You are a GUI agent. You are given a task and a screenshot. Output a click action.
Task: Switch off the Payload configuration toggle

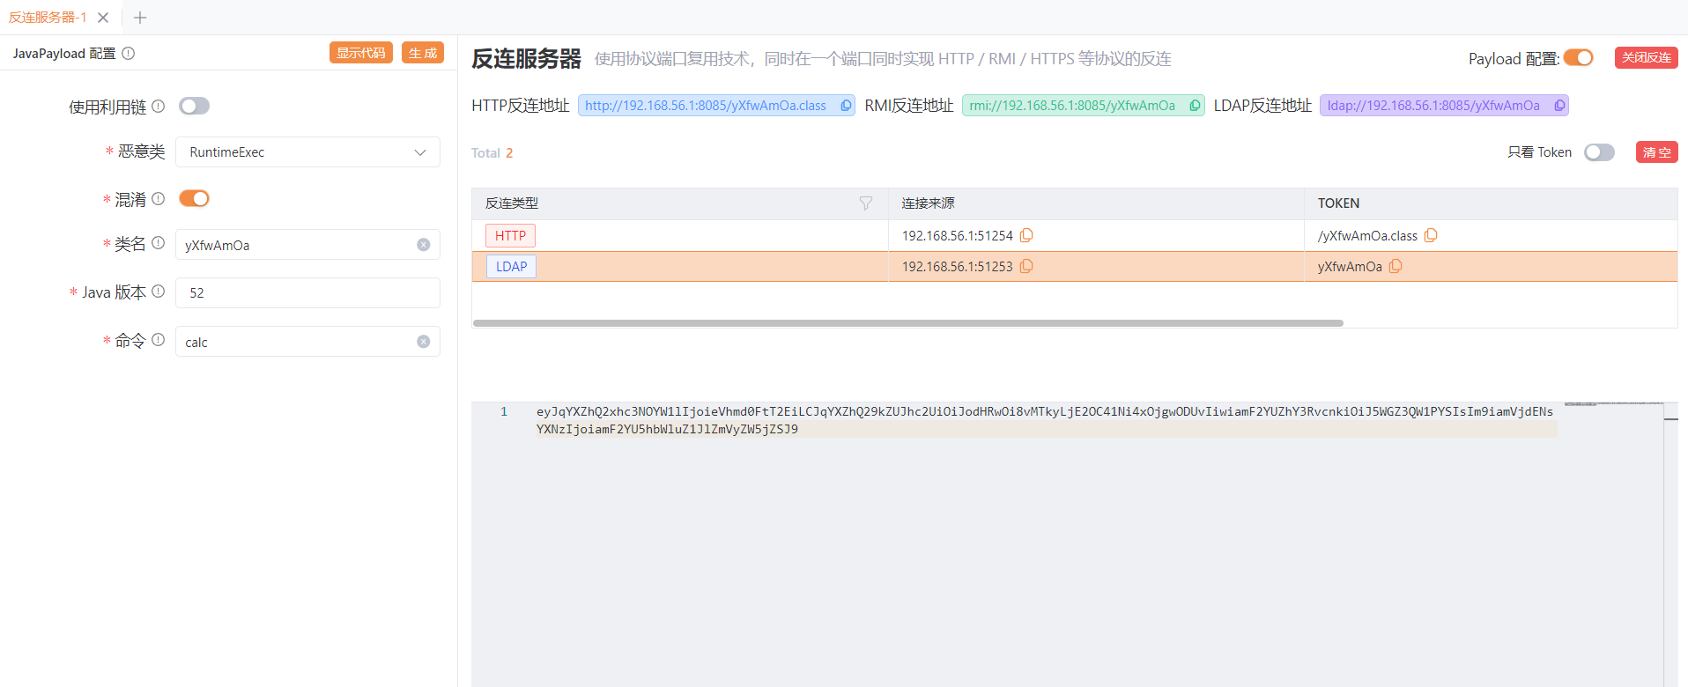tap(1578, 58)
